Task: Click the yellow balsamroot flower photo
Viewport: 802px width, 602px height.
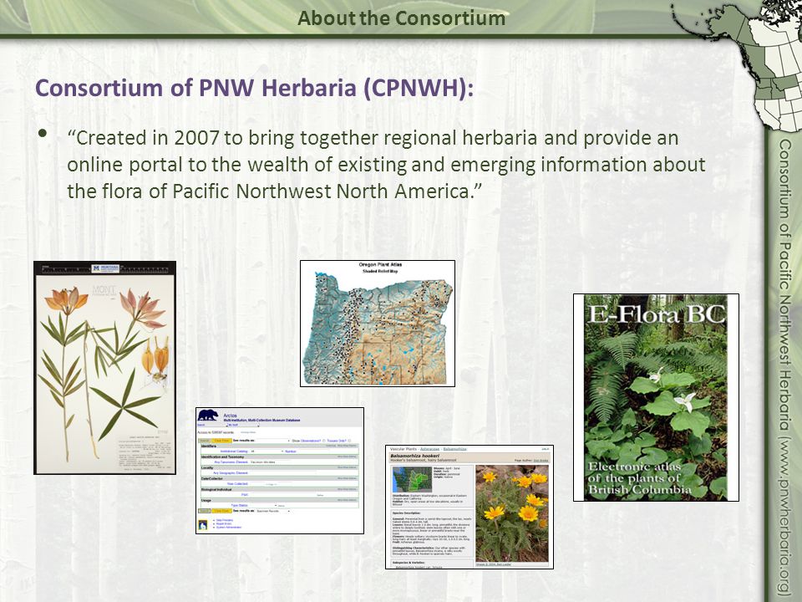Action: click(512, 514)
